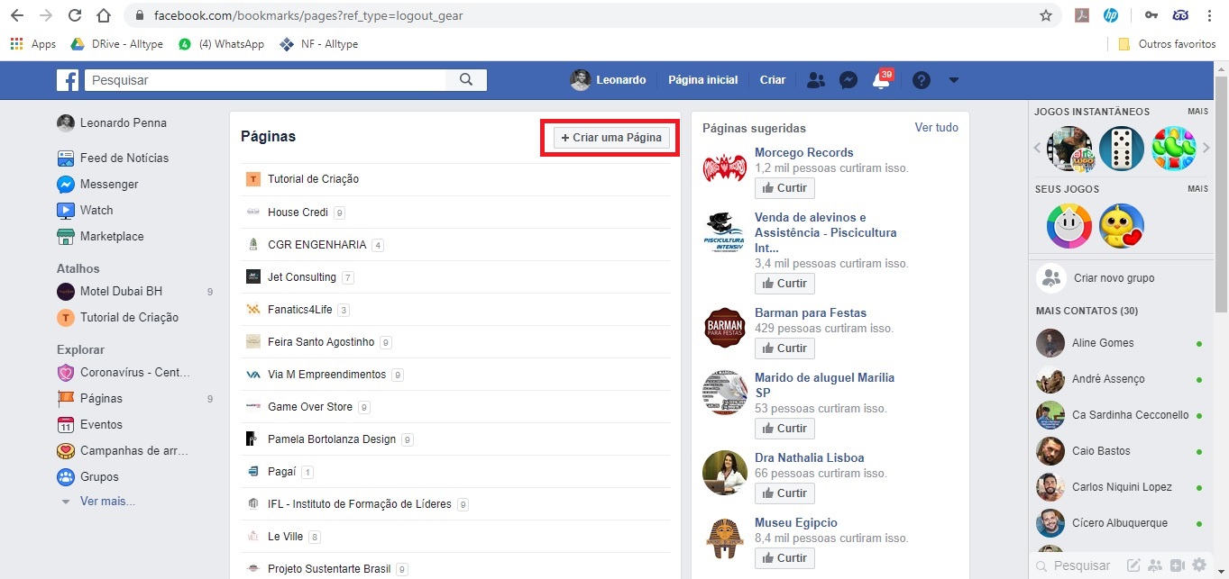Open Grupos in the sidebar
The image size is (1229, 579).
(x=87, y=476)
